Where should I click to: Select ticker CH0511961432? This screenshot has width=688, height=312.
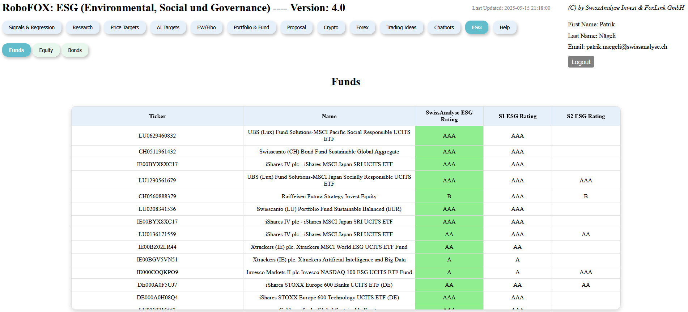[157, 152]
